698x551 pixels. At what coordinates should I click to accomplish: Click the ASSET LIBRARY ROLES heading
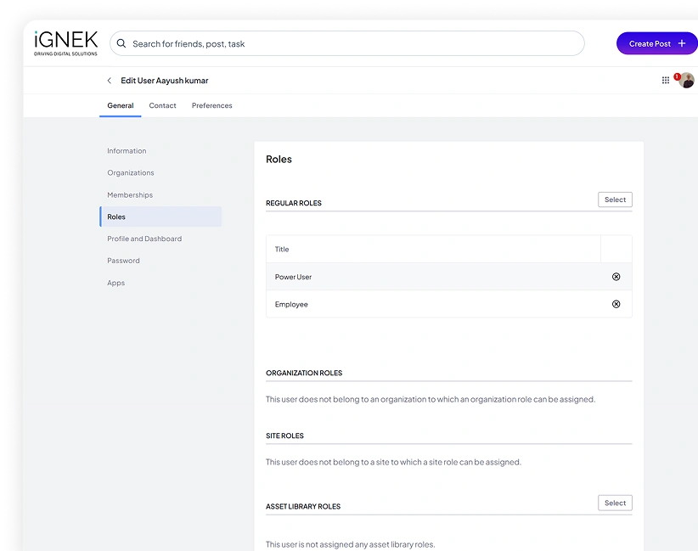point(302,507)
